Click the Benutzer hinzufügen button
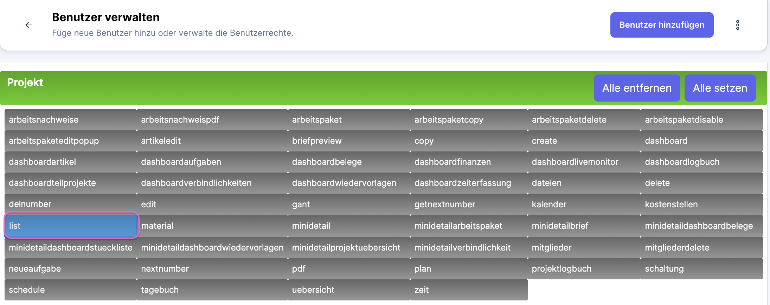Image resolution: width=770 pixels, height=305 pixels. 661,25
